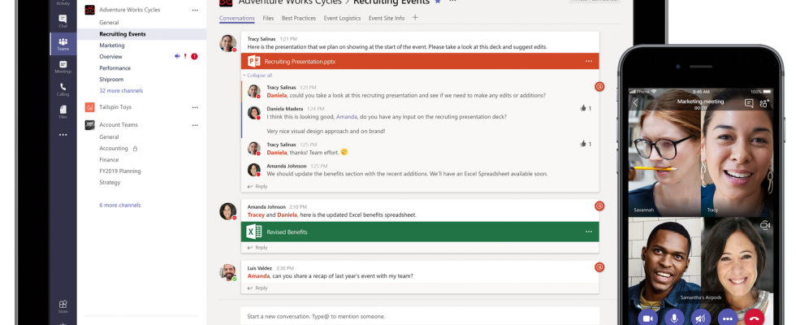The height and width of the screenshot is (325, 796).
Task: Open Teams in the left rail
Action: click(x=63, y=44)
